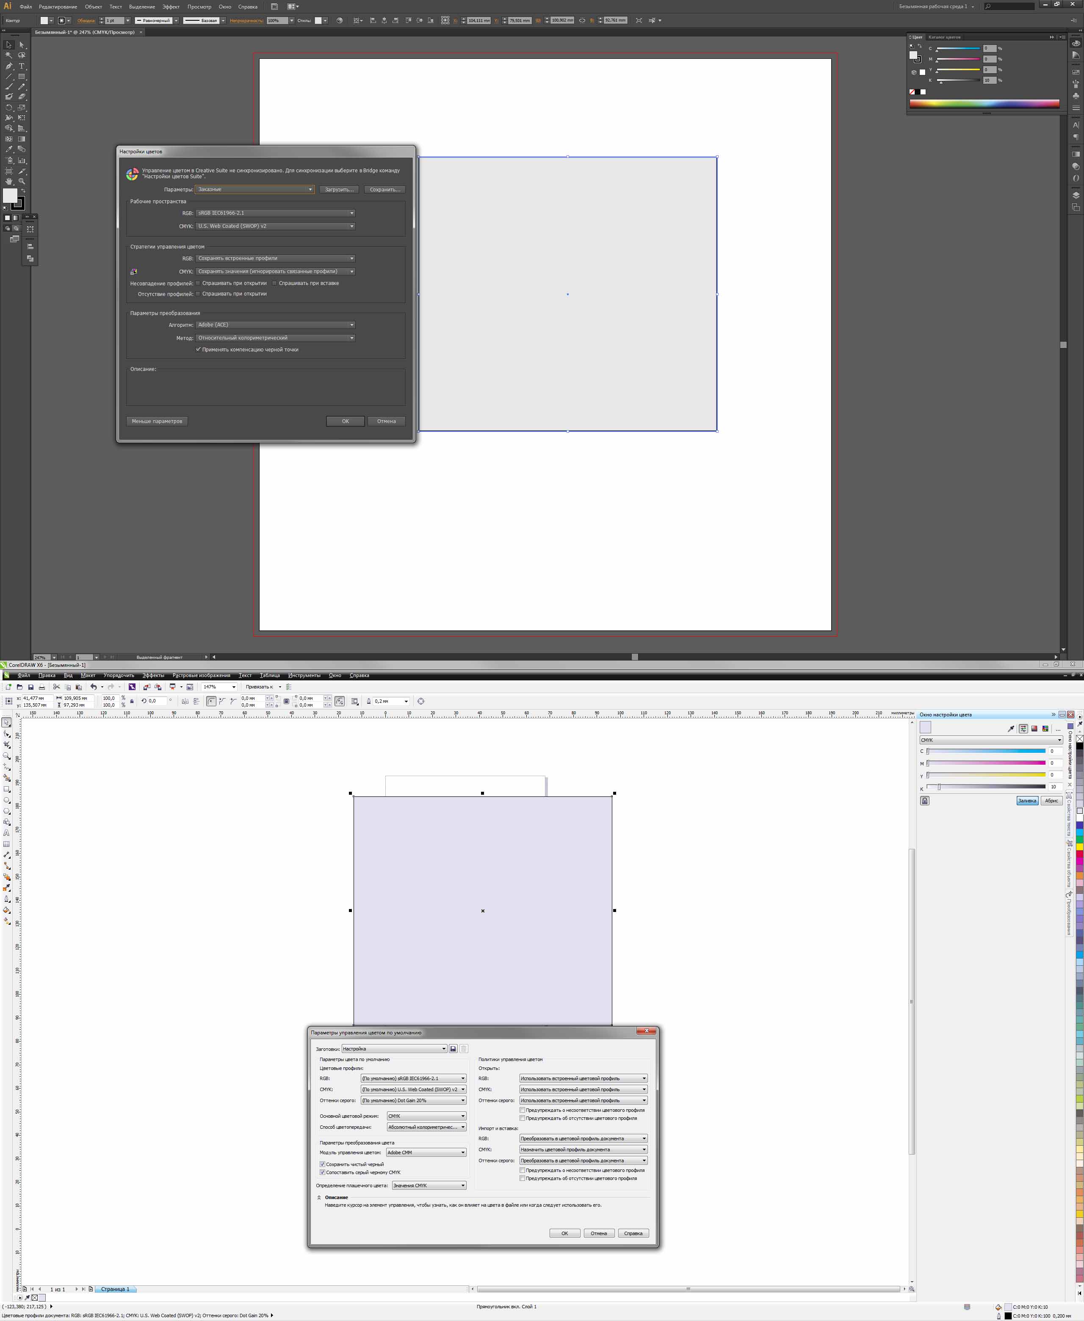Screen dimensions: 1084x1321
Task: Open the 'Алгоритм' Adobe (ACE) dropdown
Action: (x=275, y=325)
